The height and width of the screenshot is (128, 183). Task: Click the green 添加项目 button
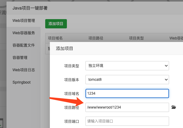[56, 24]
